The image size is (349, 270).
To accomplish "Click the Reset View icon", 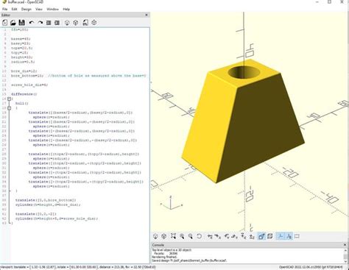I will pyautogui.click(x=199, y=236).
